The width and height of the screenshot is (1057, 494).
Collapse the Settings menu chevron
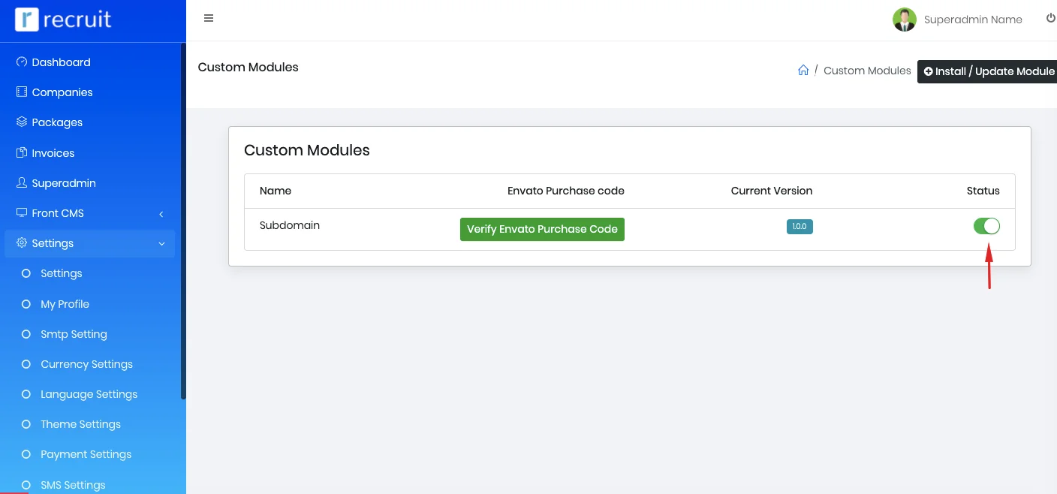tap(161, 244)
